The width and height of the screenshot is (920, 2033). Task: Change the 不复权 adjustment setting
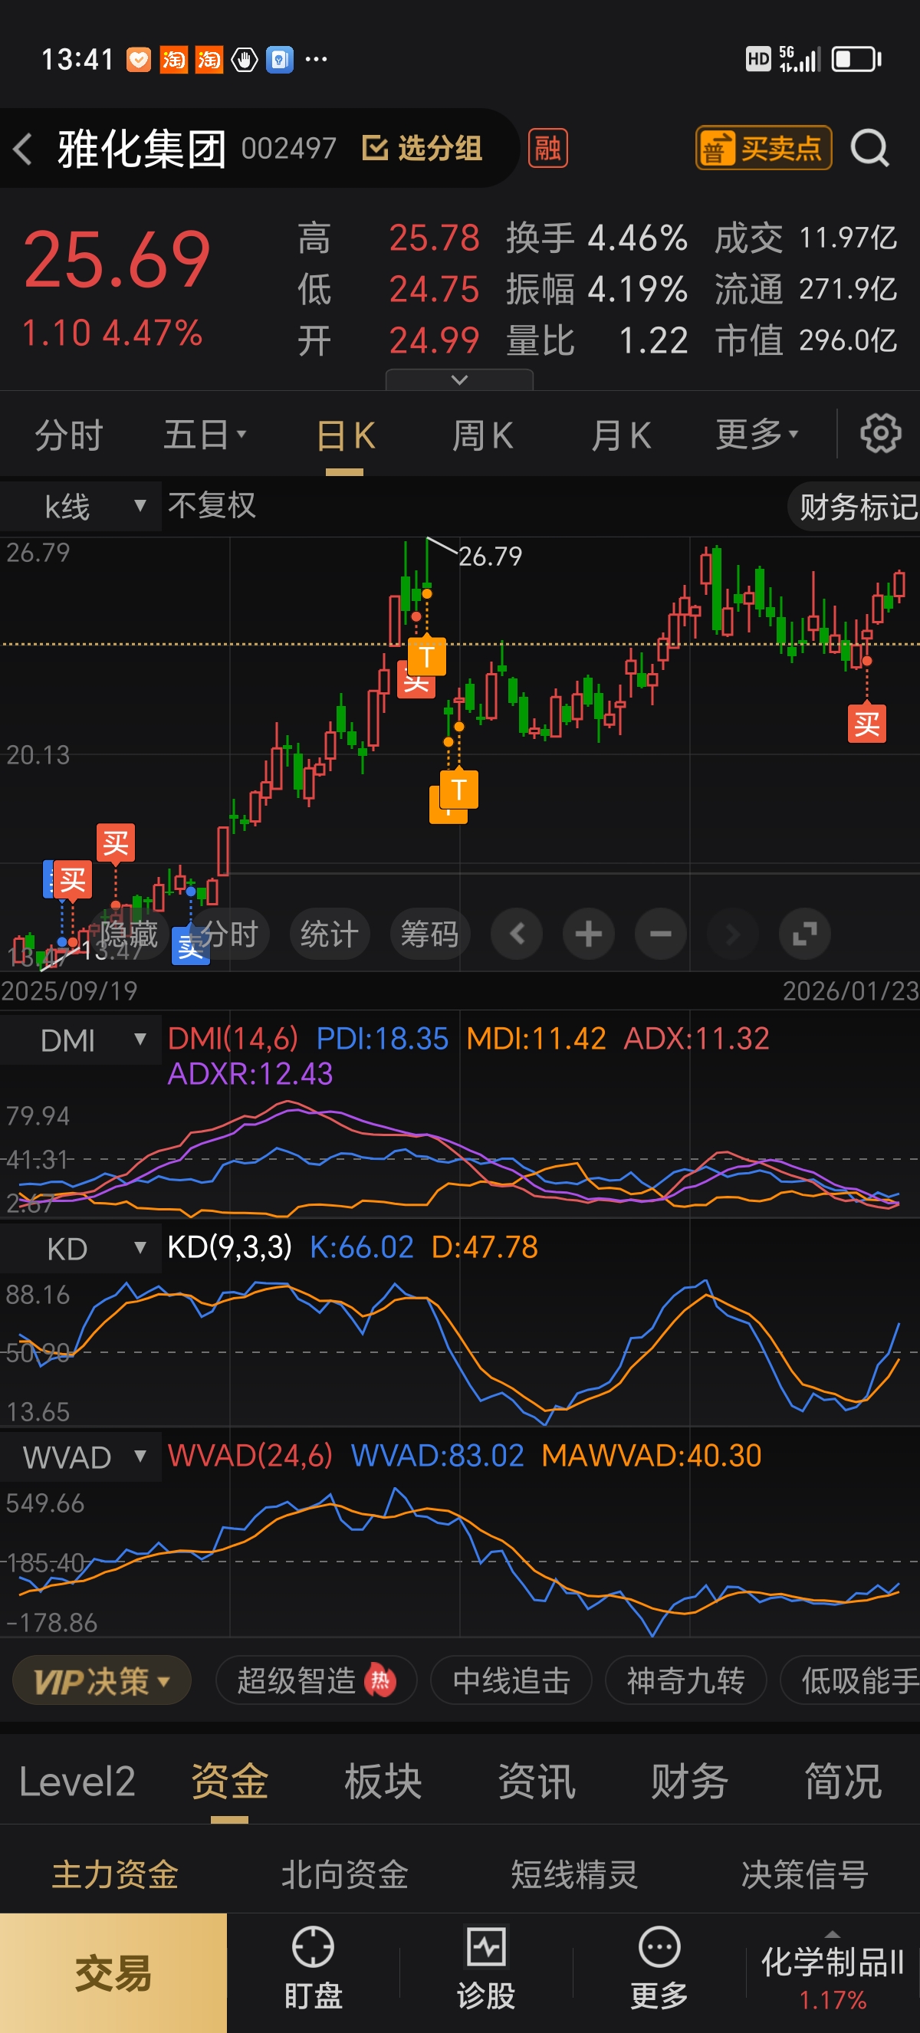tap(212, 506)
